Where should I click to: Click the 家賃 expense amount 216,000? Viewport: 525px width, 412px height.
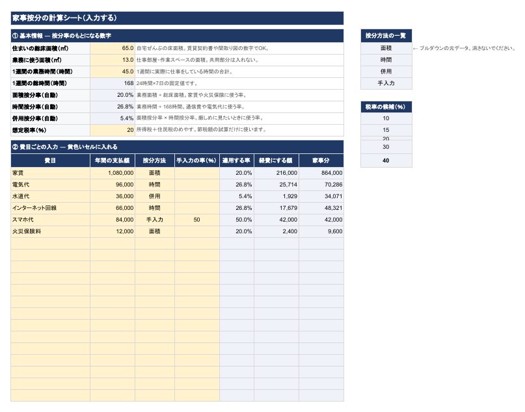tap(276, 173)
